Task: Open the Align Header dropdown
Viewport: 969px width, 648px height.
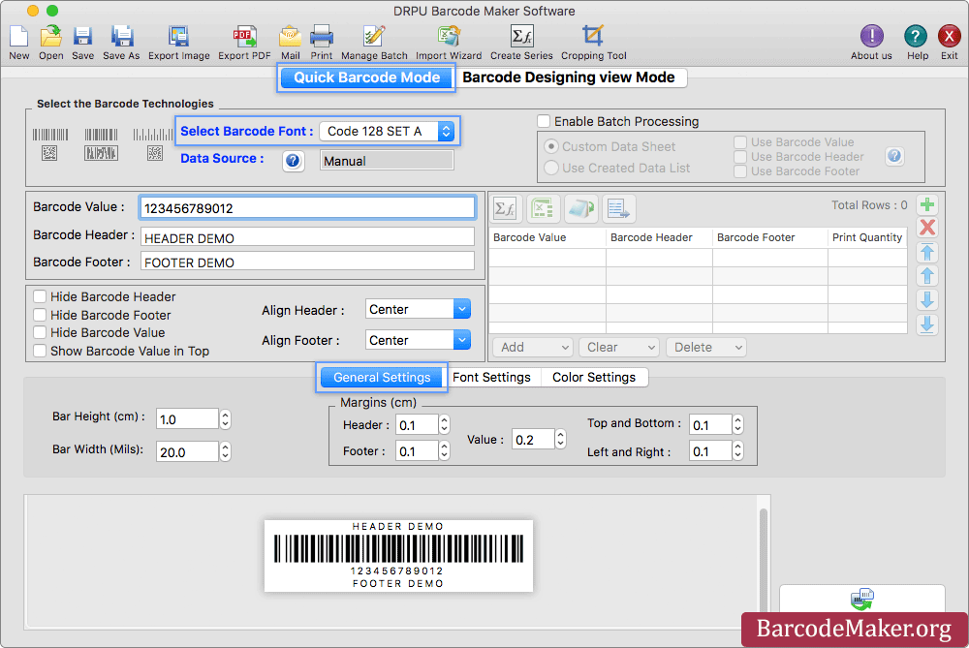Action: (x=418, y=309)
